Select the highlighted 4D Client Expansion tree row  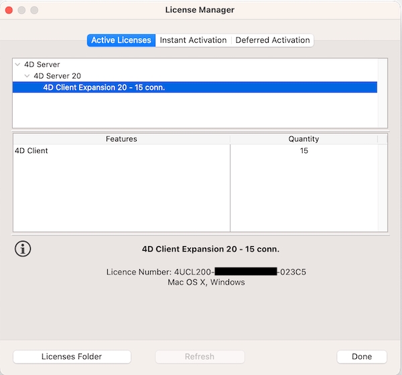coord(104,87)
